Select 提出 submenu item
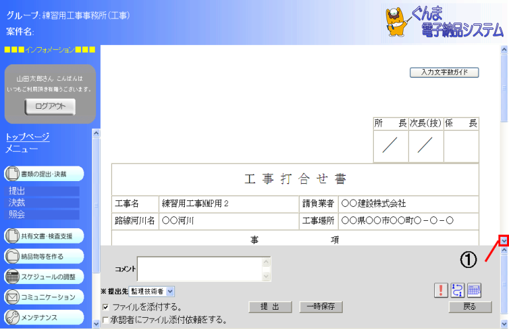Screen dimensions: 509x329 42,191
